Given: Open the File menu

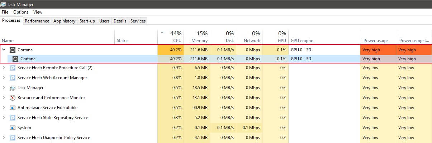Looking at the screenshot, I should pyautogui.click(x=5, y=12).
